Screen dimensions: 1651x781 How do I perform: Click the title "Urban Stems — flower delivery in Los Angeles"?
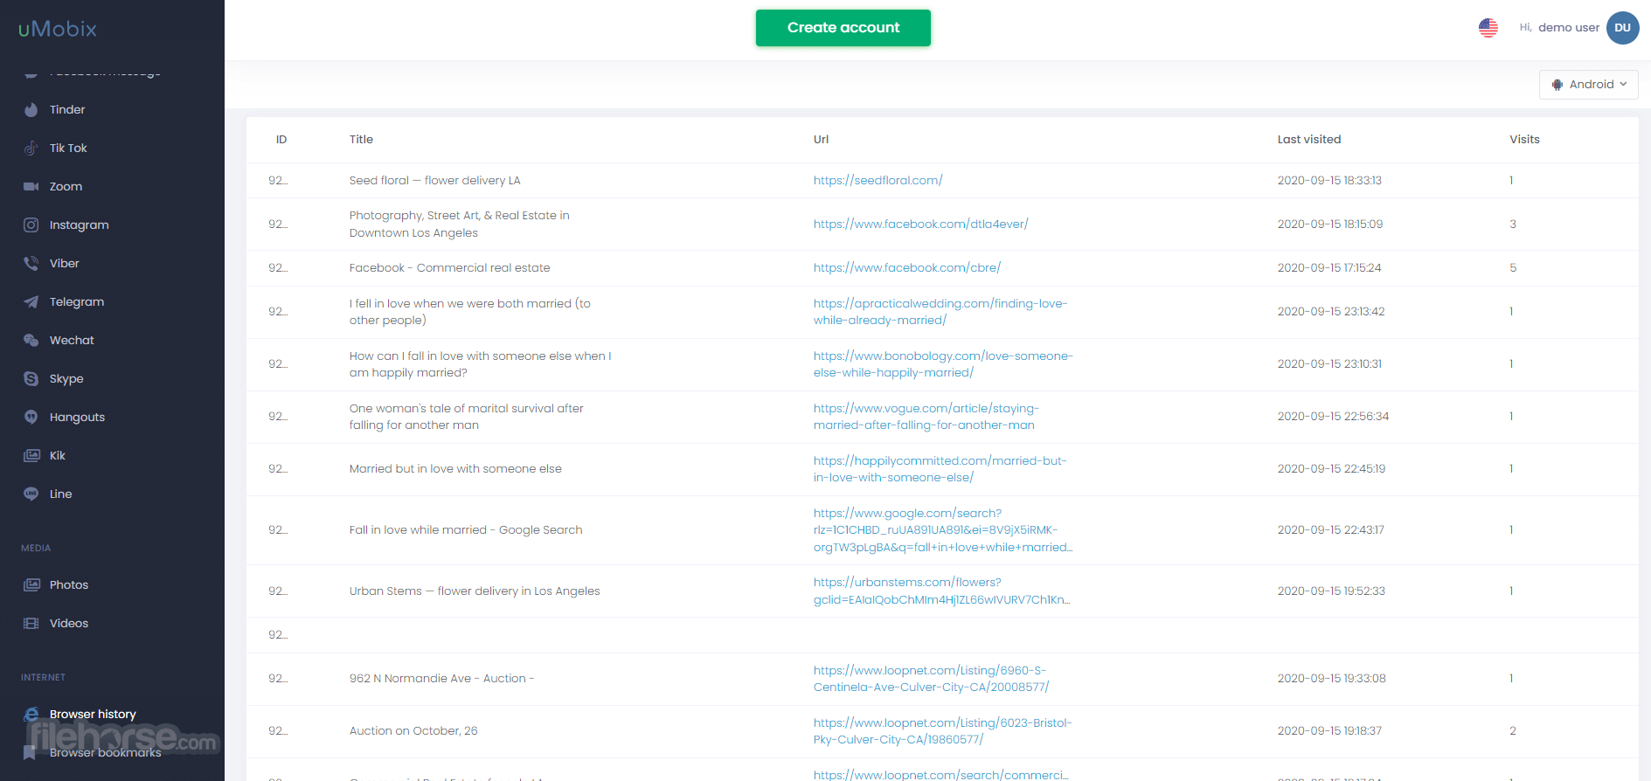475,591
